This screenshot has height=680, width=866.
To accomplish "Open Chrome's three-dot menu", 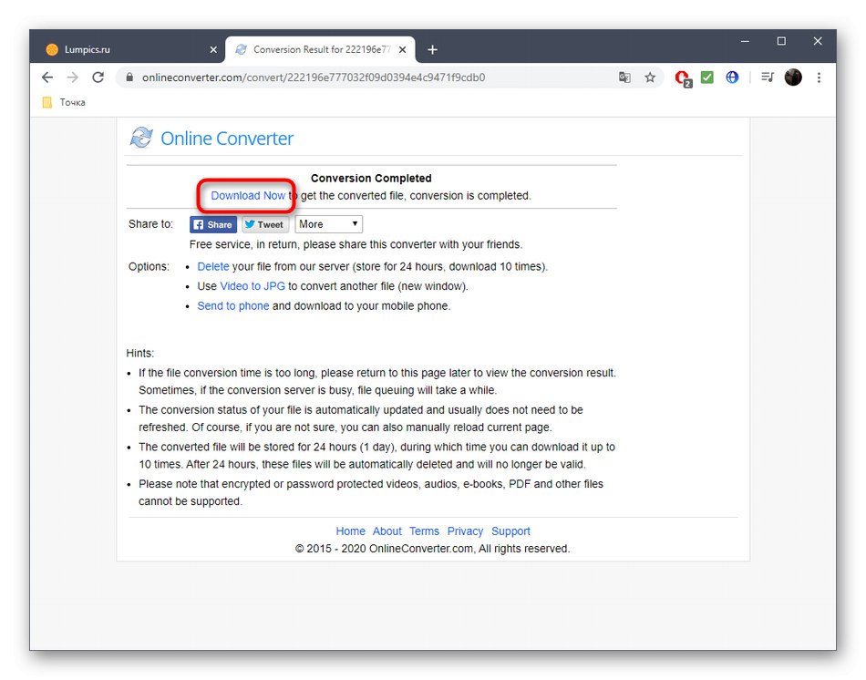I will tap(818, 77).
